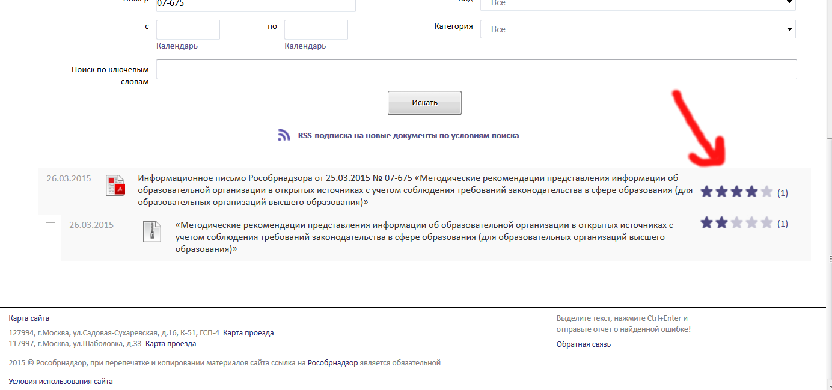Collapse the attached document row with minus
Image resolution: width=832 pixels, height=390 pixels.
pyautogui.click(x=50, y=222)
